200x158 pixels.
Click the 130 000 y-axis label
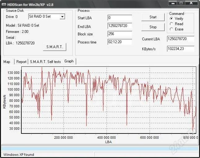point(14,73)
